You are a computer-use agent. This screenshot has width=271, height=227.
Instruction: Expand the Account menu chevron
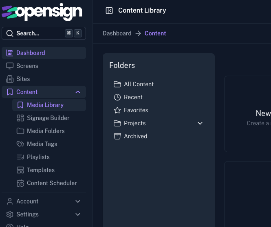coord(78,201)
